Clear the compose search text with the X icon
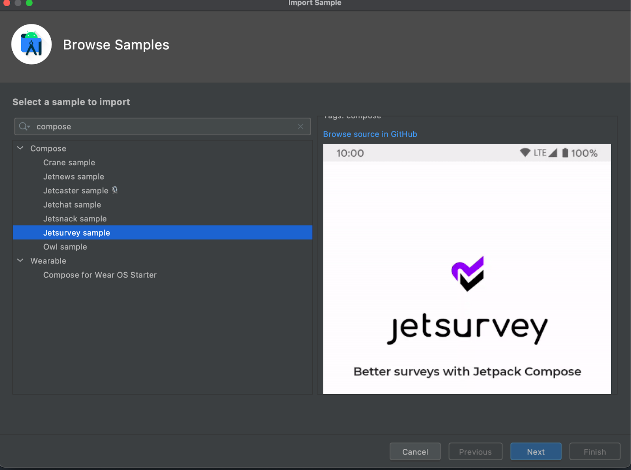This screenshot has height=470, width=631. click(301, 126)
